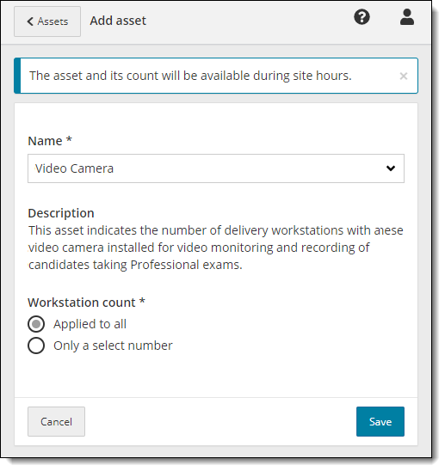Click the Description heading
Screen dimensions: 445x471
point(61,213)
